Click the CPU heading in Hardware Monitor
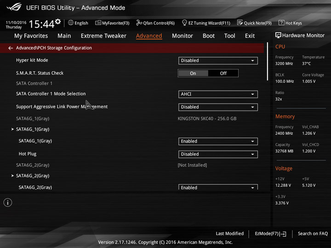 [280, 47]
